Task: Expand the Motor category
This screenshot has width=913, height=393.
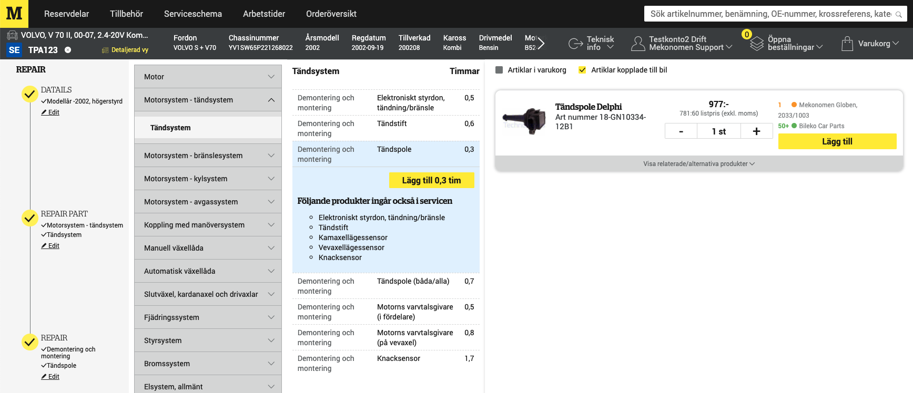Action: click(x=208, y=77)
